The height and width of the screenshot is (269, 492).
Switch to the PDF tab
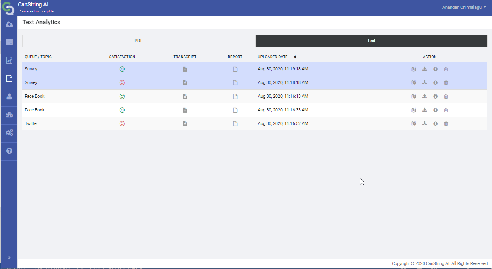pos(138,41)
